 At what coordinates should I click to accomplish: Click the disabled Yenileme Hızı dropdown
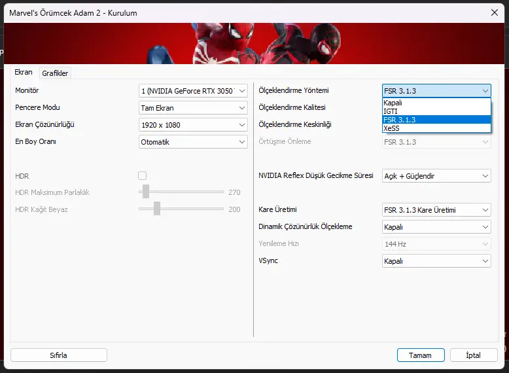click(x=436, y=244)
